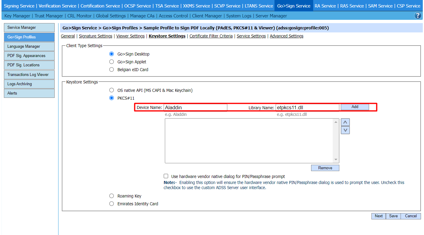Move device entry down with arrow button
Screen dimensions: 424x235
pos(345,130)
